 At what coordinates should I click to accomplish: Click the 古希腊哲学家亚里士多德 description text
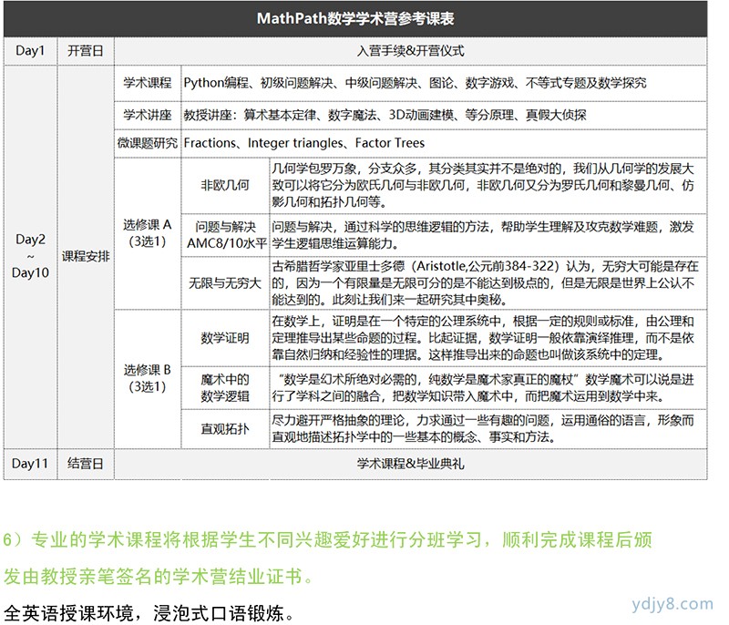[x=485, y=283]
